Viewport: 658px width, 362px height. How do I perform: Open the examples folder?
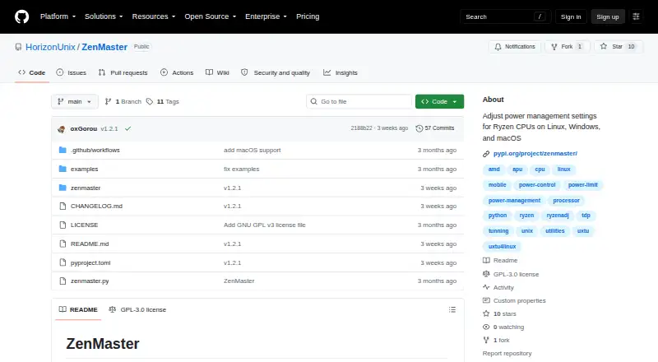85,169
